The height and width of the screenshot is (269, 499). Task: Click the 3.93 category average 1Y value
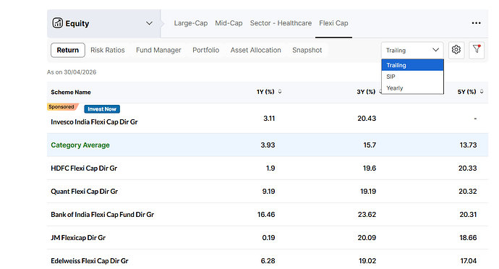(268, 145)
